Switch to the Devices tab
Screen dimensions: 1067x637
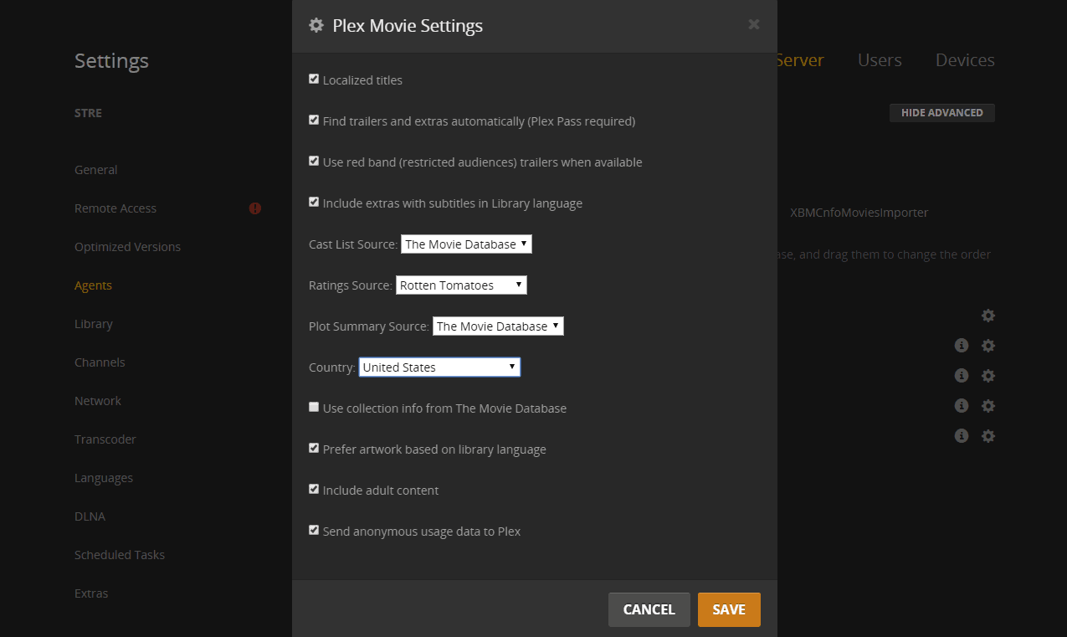[x=965, y=60]
